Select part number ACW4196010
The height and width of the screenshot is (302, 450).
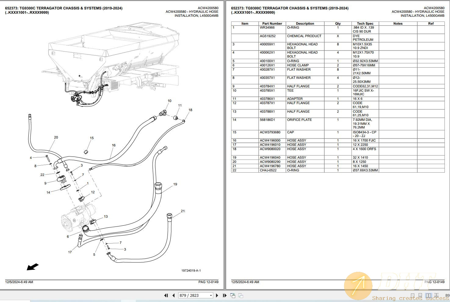click(x=270, y=145)
